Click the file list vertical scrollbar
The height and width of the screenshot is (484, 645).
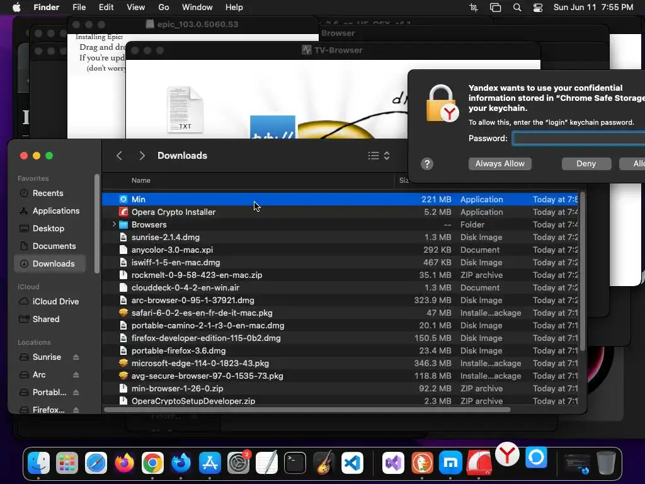click(582, 272)
